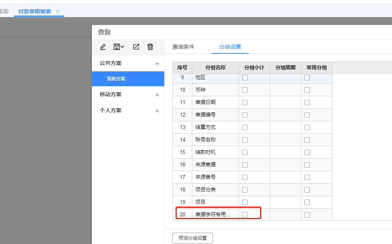
Task: Collapse the 移动方案 section
Action: coord(157,95)
